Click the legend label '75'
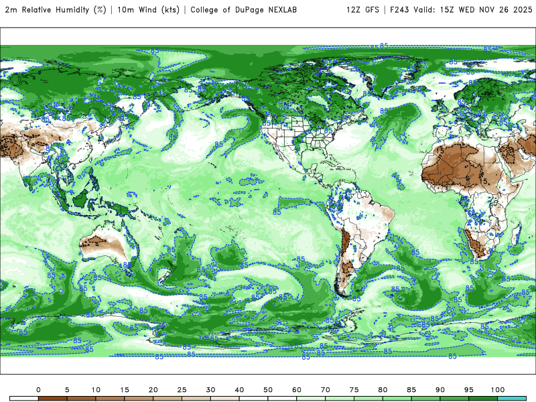 coord(354,390)
